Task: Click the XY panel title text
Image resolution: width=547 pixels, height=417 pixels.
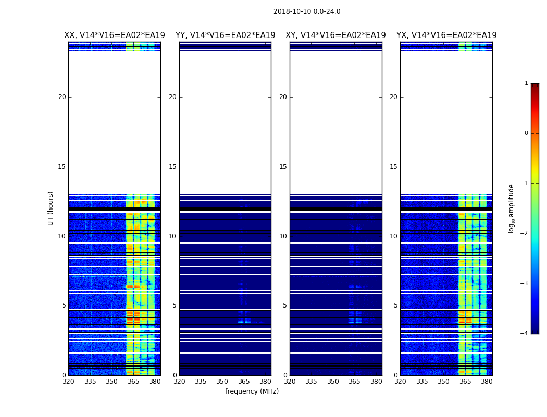Action: tap(335, 35)
